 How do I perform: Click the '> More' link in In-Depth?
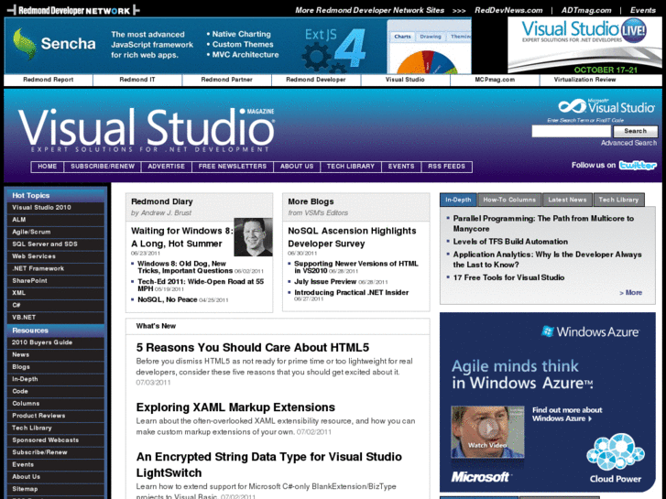click(631, 293)
